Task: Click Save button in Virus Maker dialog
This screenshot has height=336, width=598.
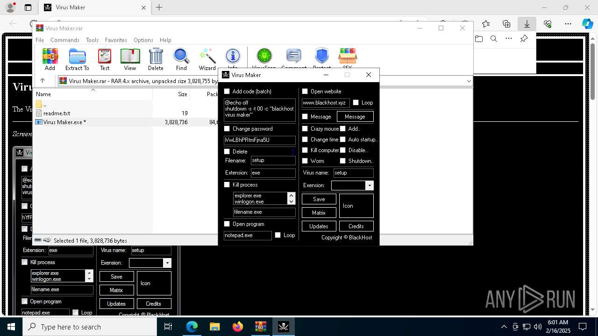Action: [x=319, y=199]
